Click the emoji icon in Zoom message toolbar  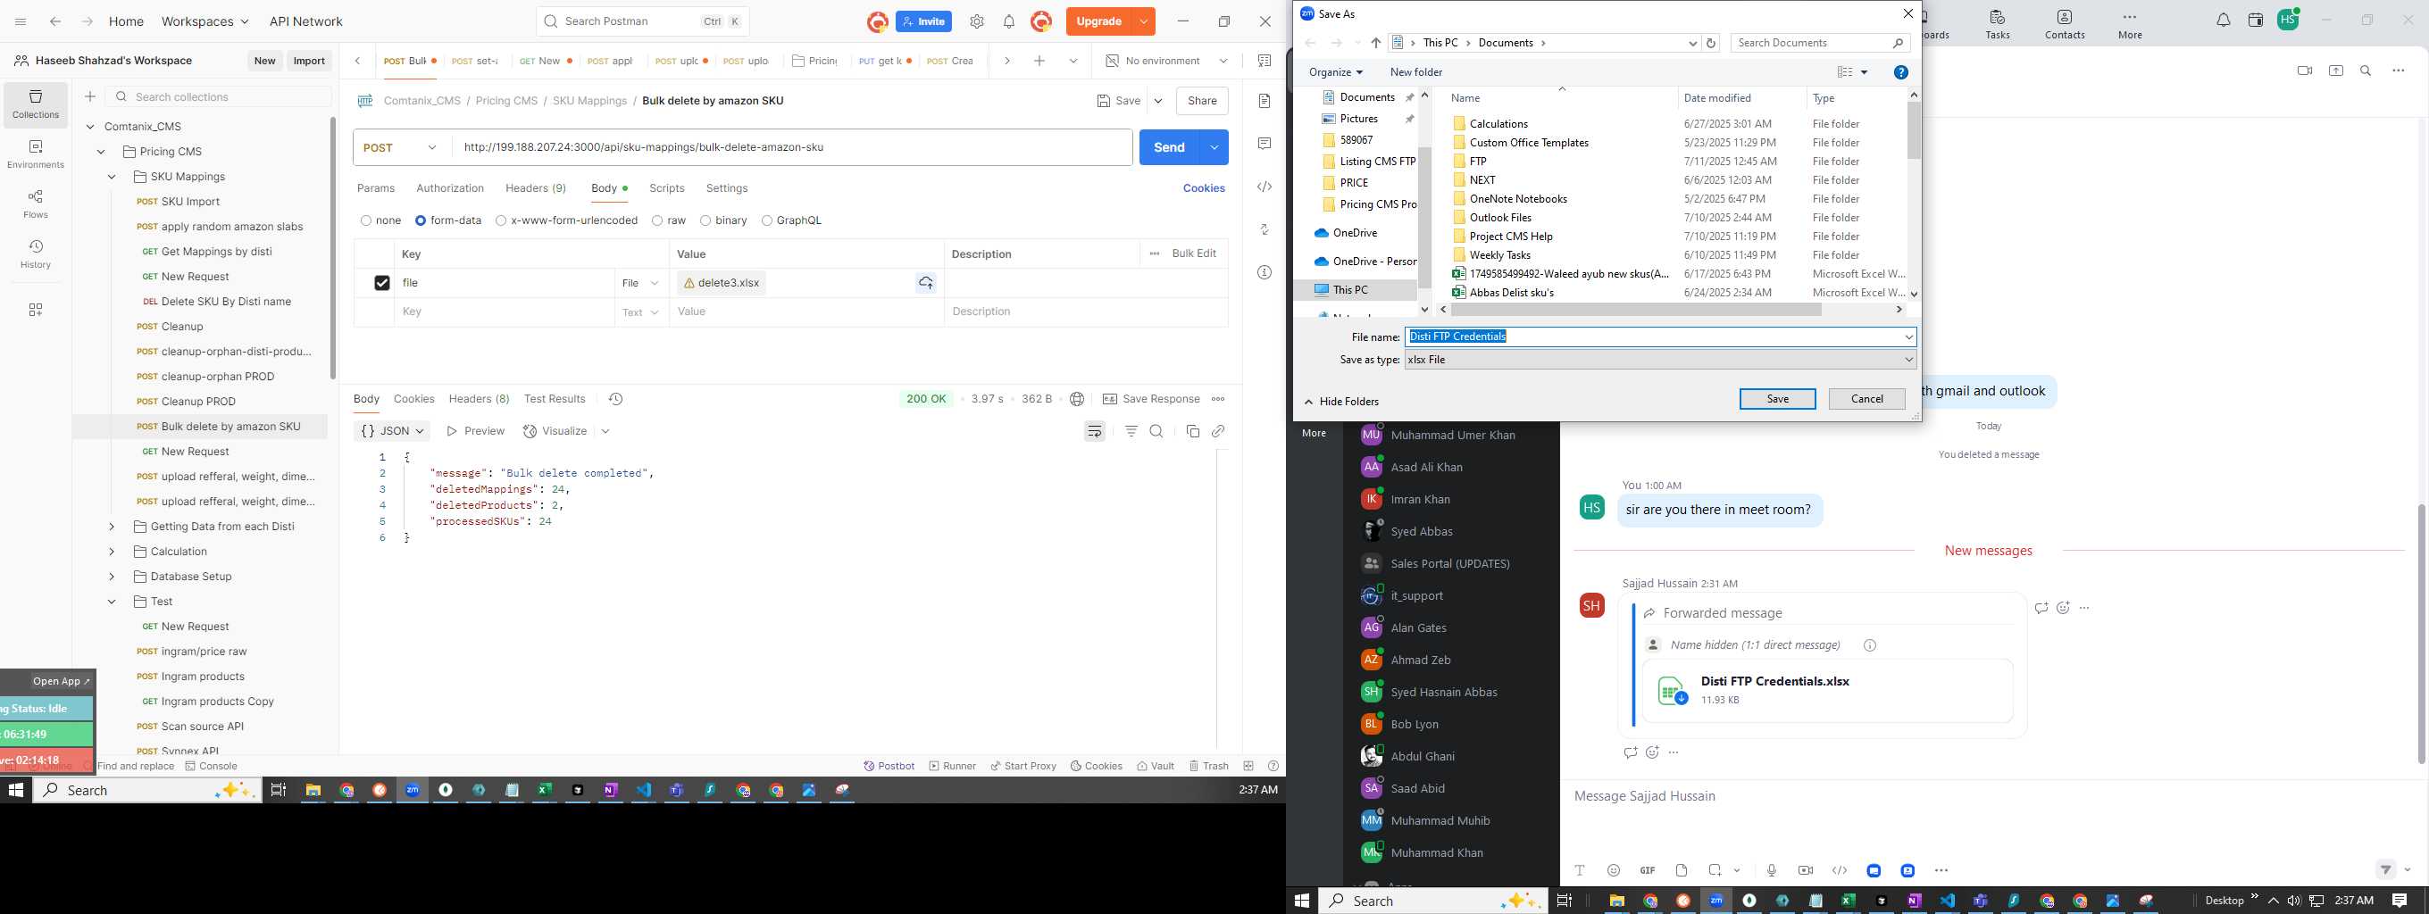1614,869
